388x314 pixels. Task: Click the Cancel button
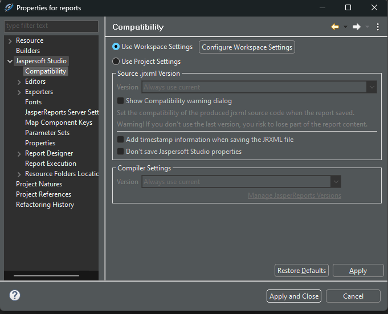tap(353, 296)
